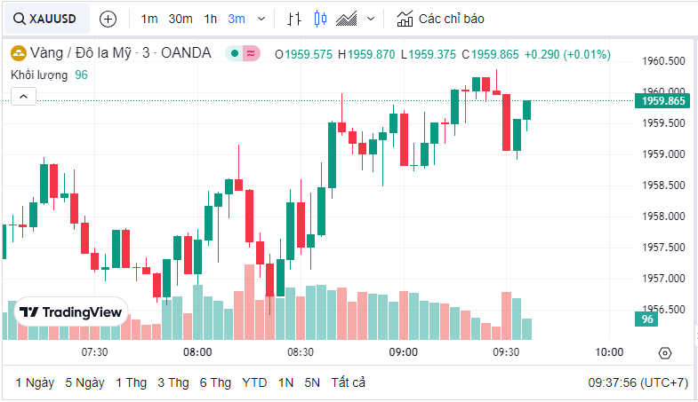Select the 30m timeframe
This screenshot has height=402, width=698.
point(181,19)
